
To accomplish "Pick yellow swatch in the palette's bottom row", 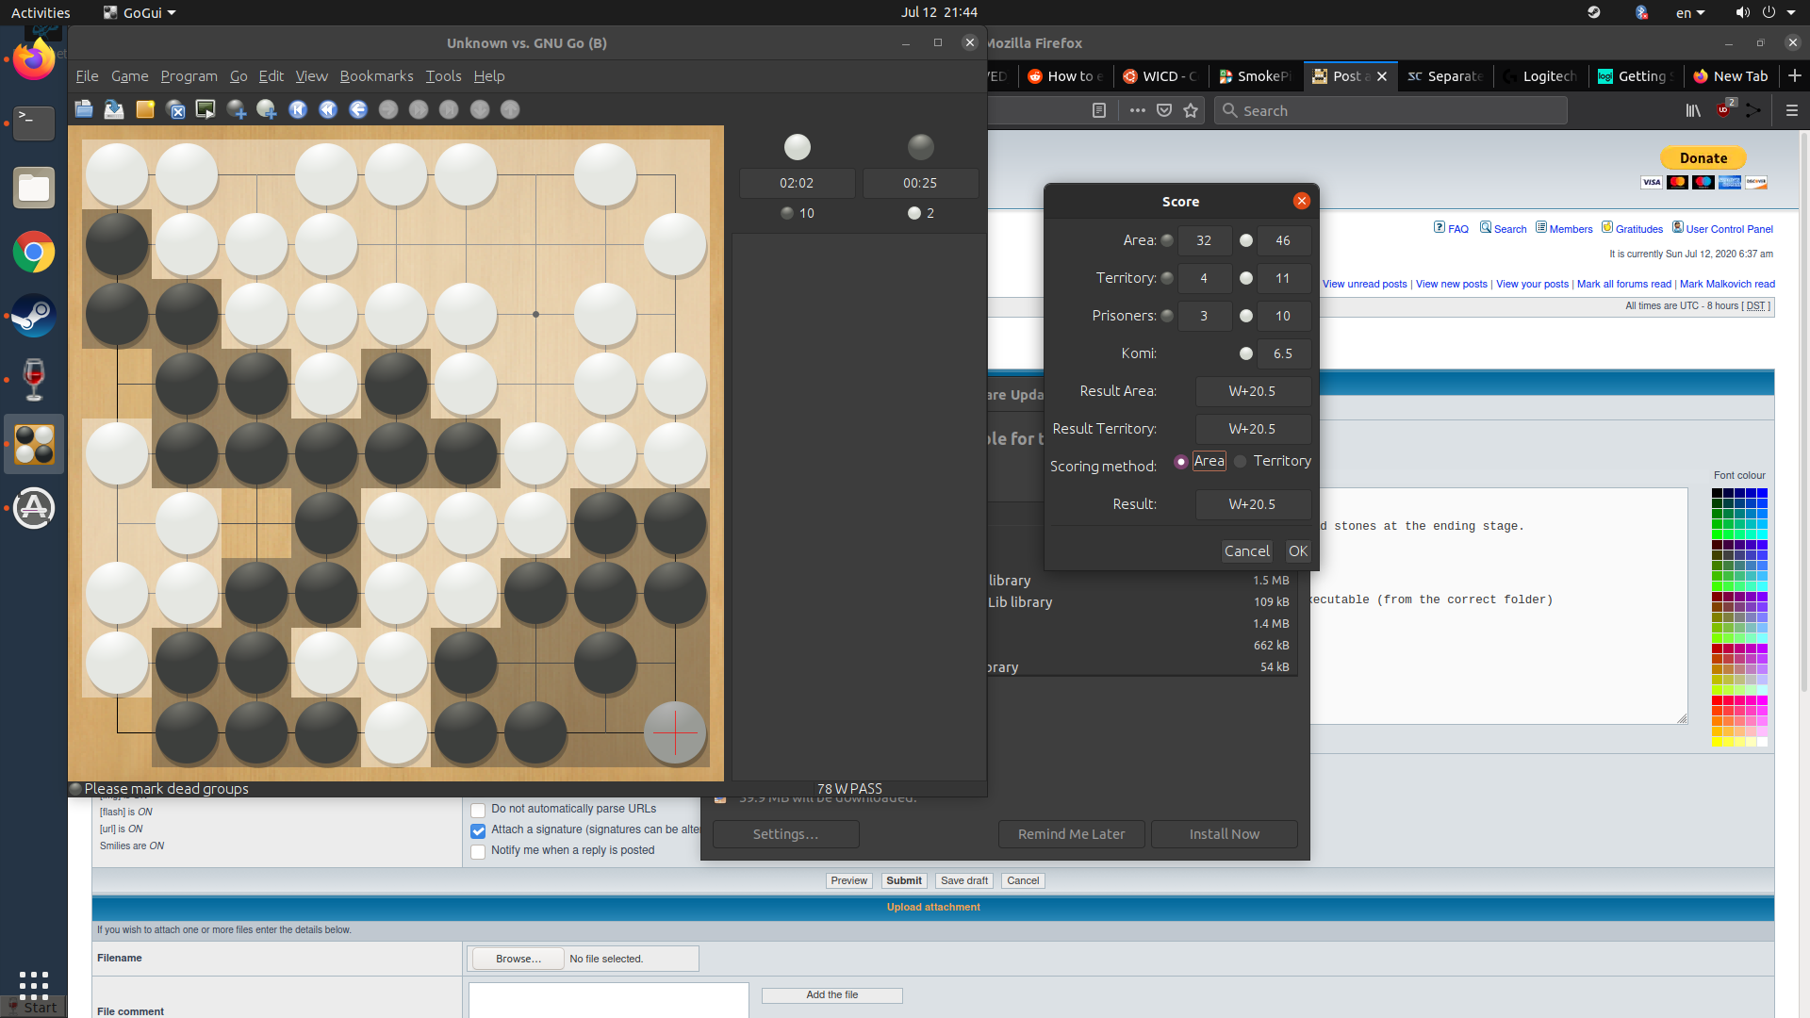I will click(x=1717, y=742).
